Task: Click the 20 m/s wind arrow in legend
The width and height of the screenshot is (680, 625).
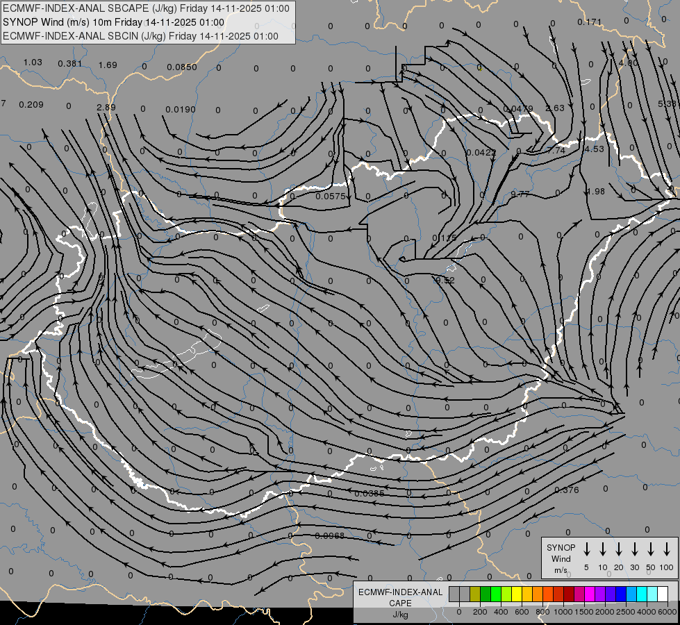Action: [x=618, y=549]
